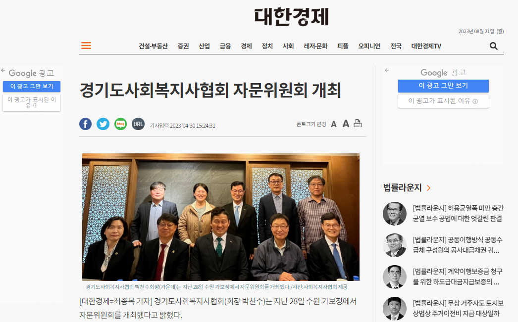Click right-side 이 광고가 표시된 이유 button

(x=443, y=101)
